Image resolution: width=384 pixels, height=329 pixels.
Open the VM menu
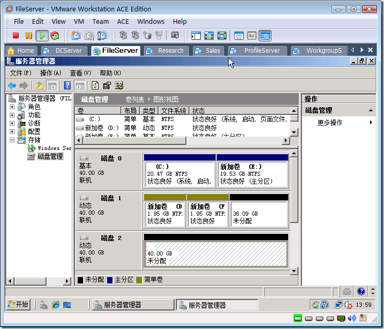click(79, 22)
